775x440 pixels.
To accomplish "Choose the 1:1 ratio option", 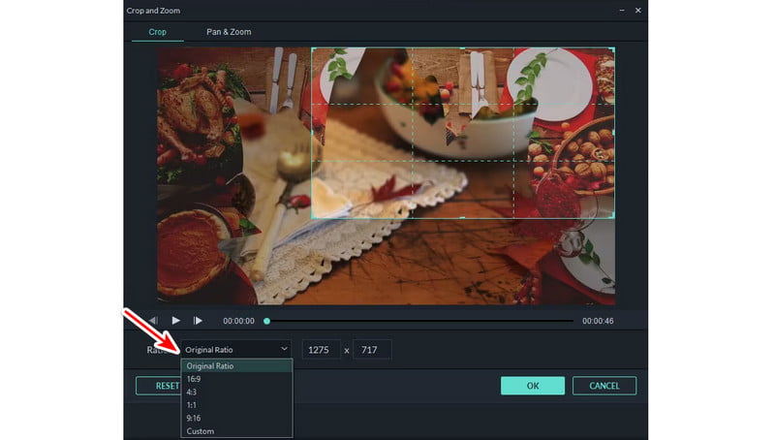I will click(236, 405).
